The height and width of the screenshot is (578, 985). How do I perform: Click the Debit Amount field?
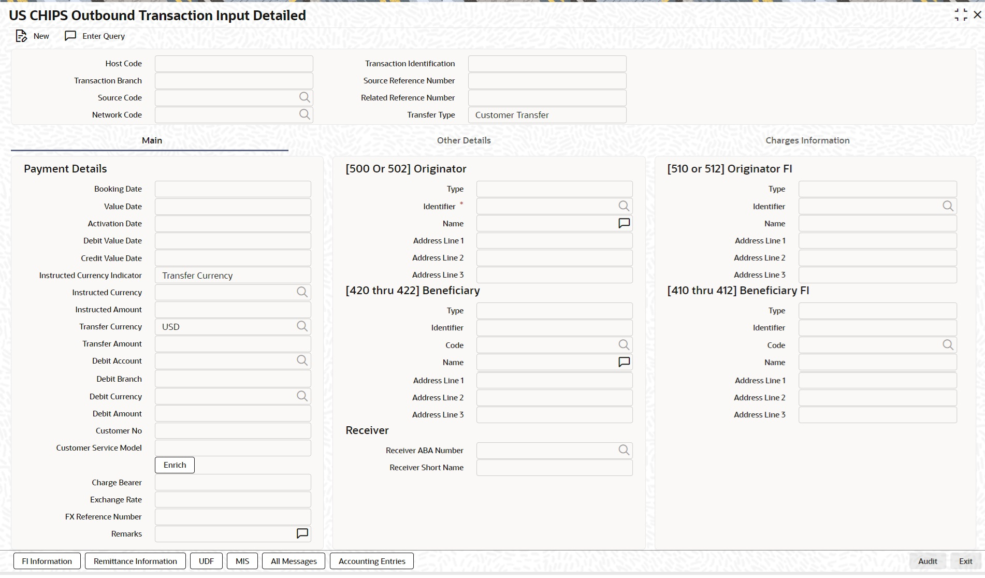click(233, 414)
